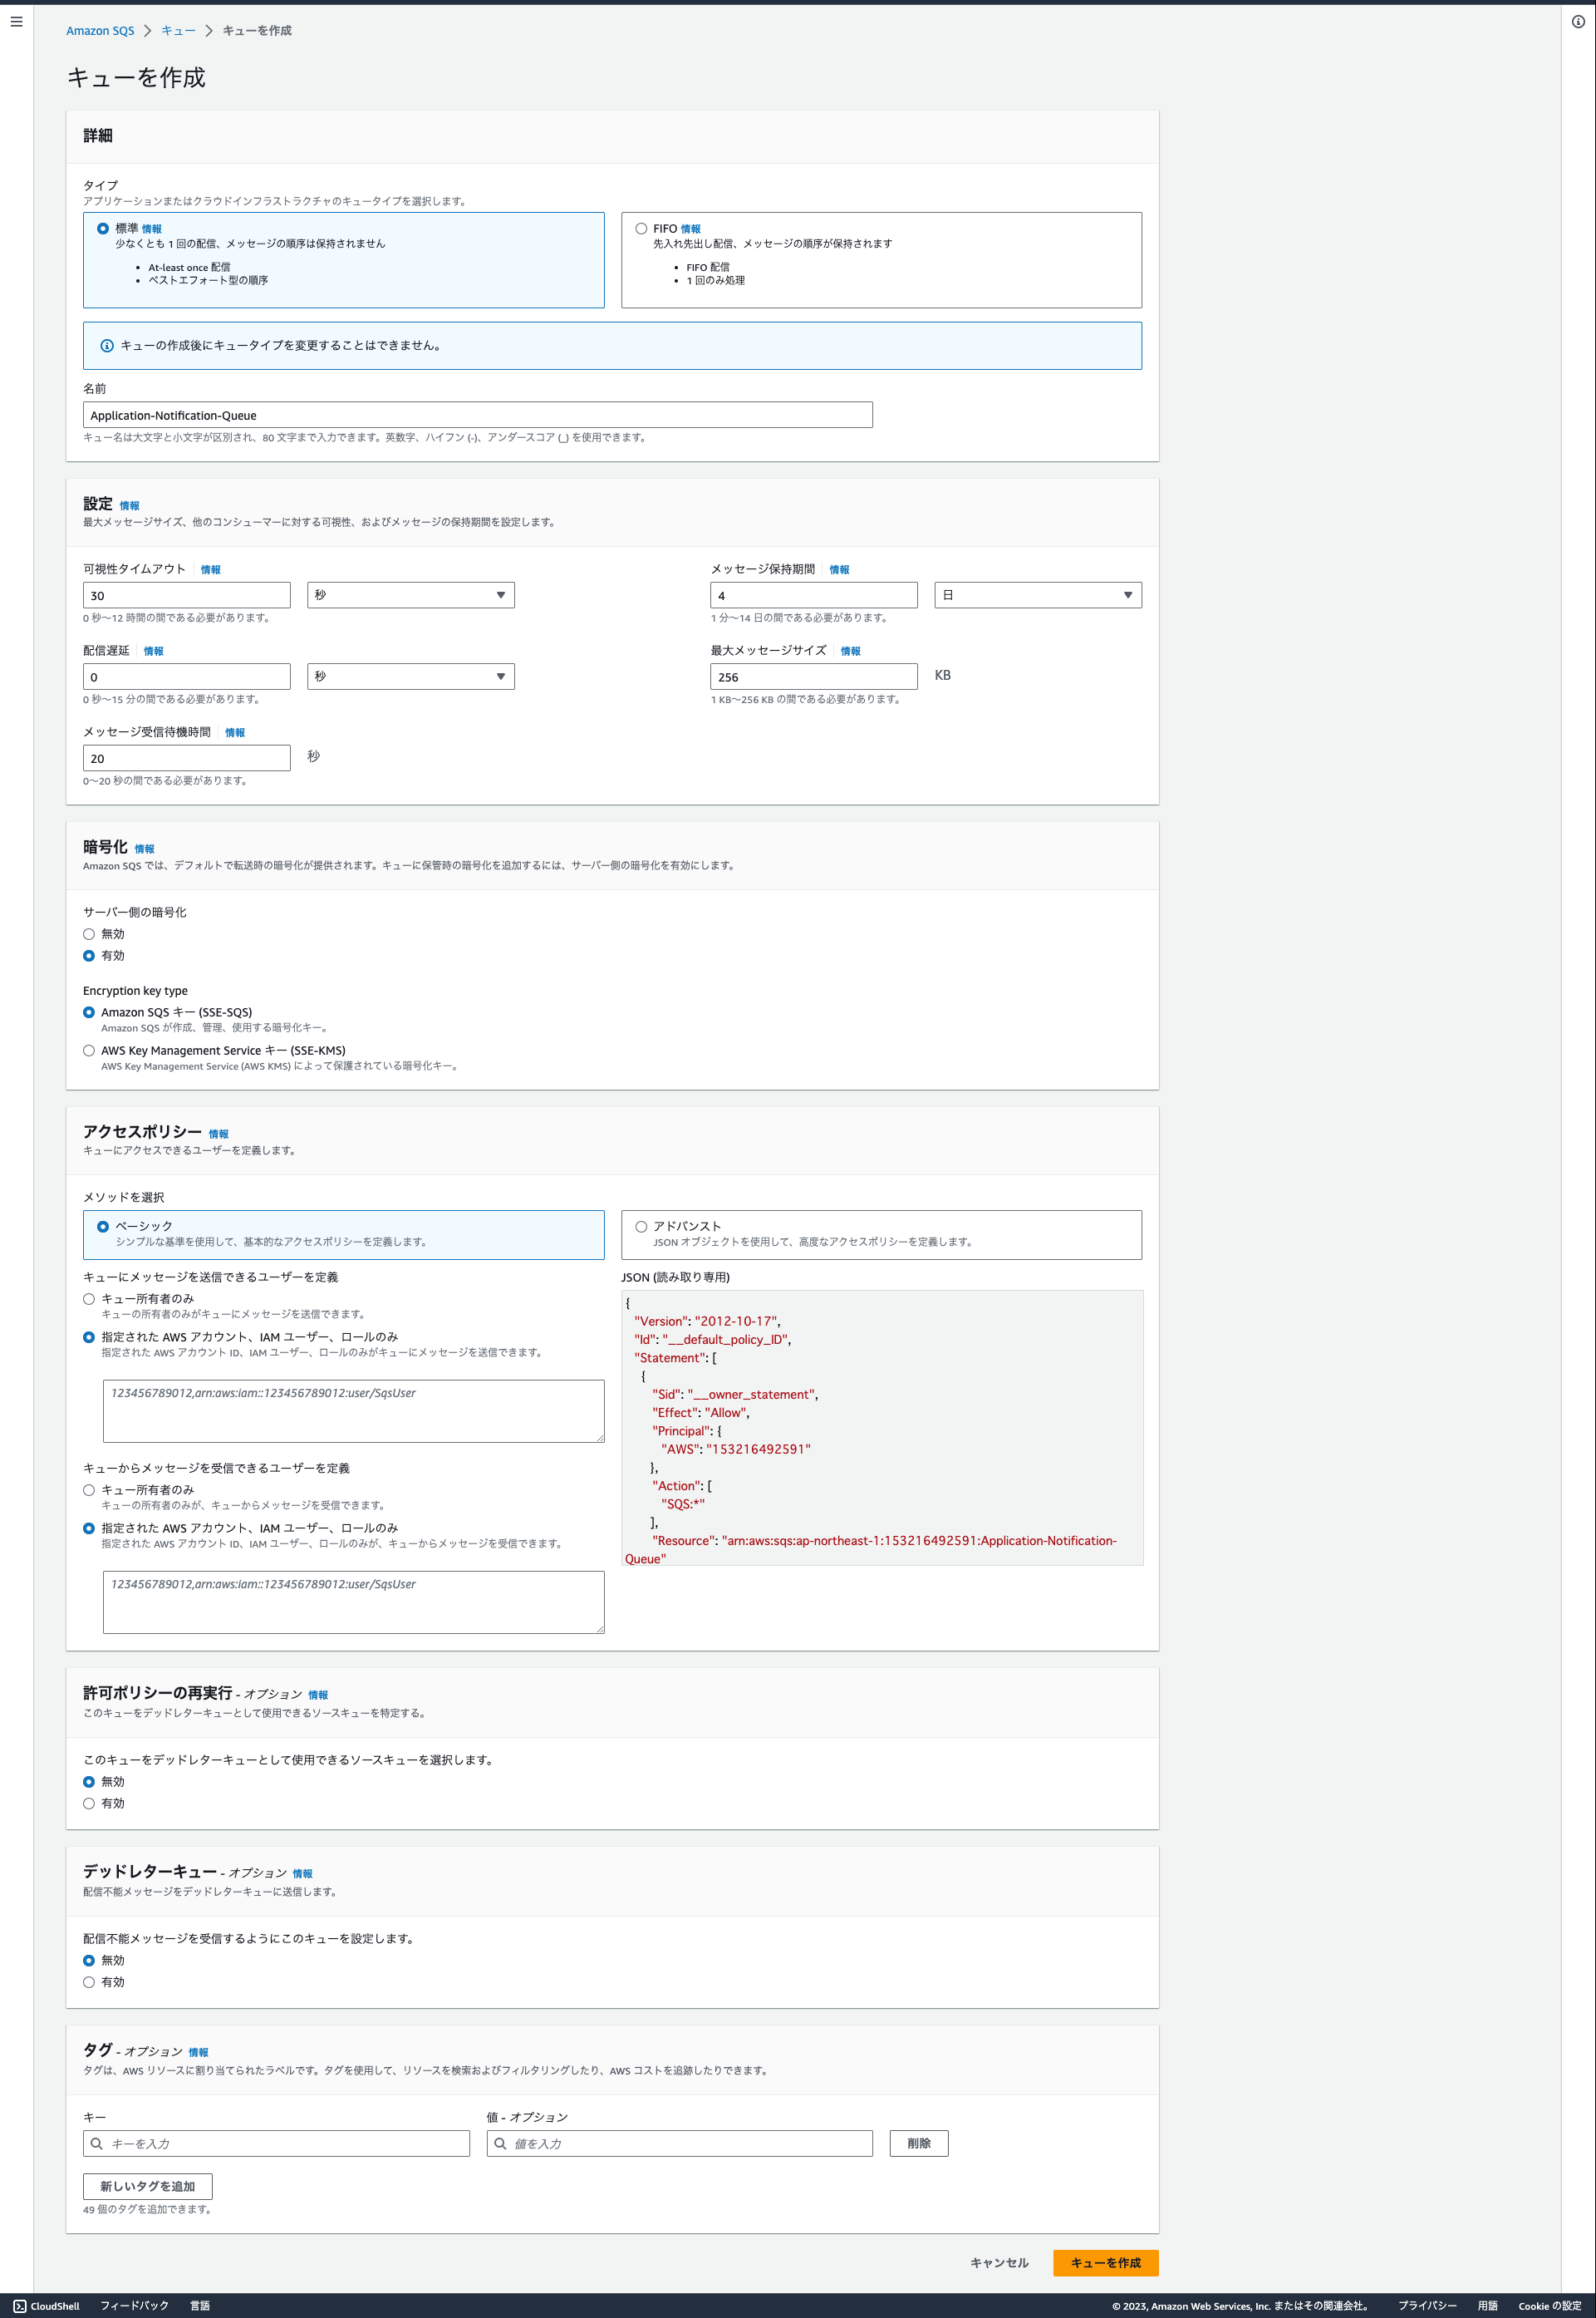Click the tag key input field
The width and height of the screenshot is (1596, 2318).
[x=277, y=2143]
